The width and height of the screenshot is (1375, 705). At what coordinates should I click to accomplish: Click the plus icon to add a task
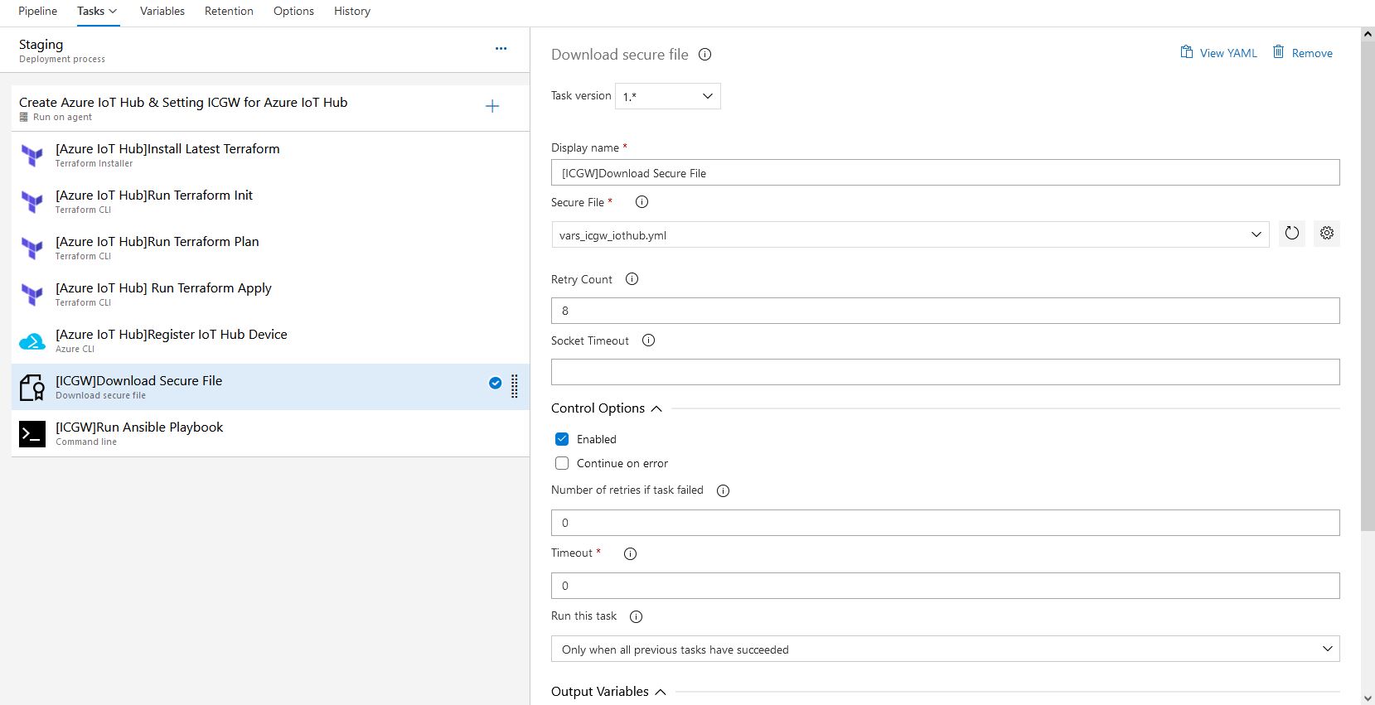pyautogui.click(x=491, y=106)
